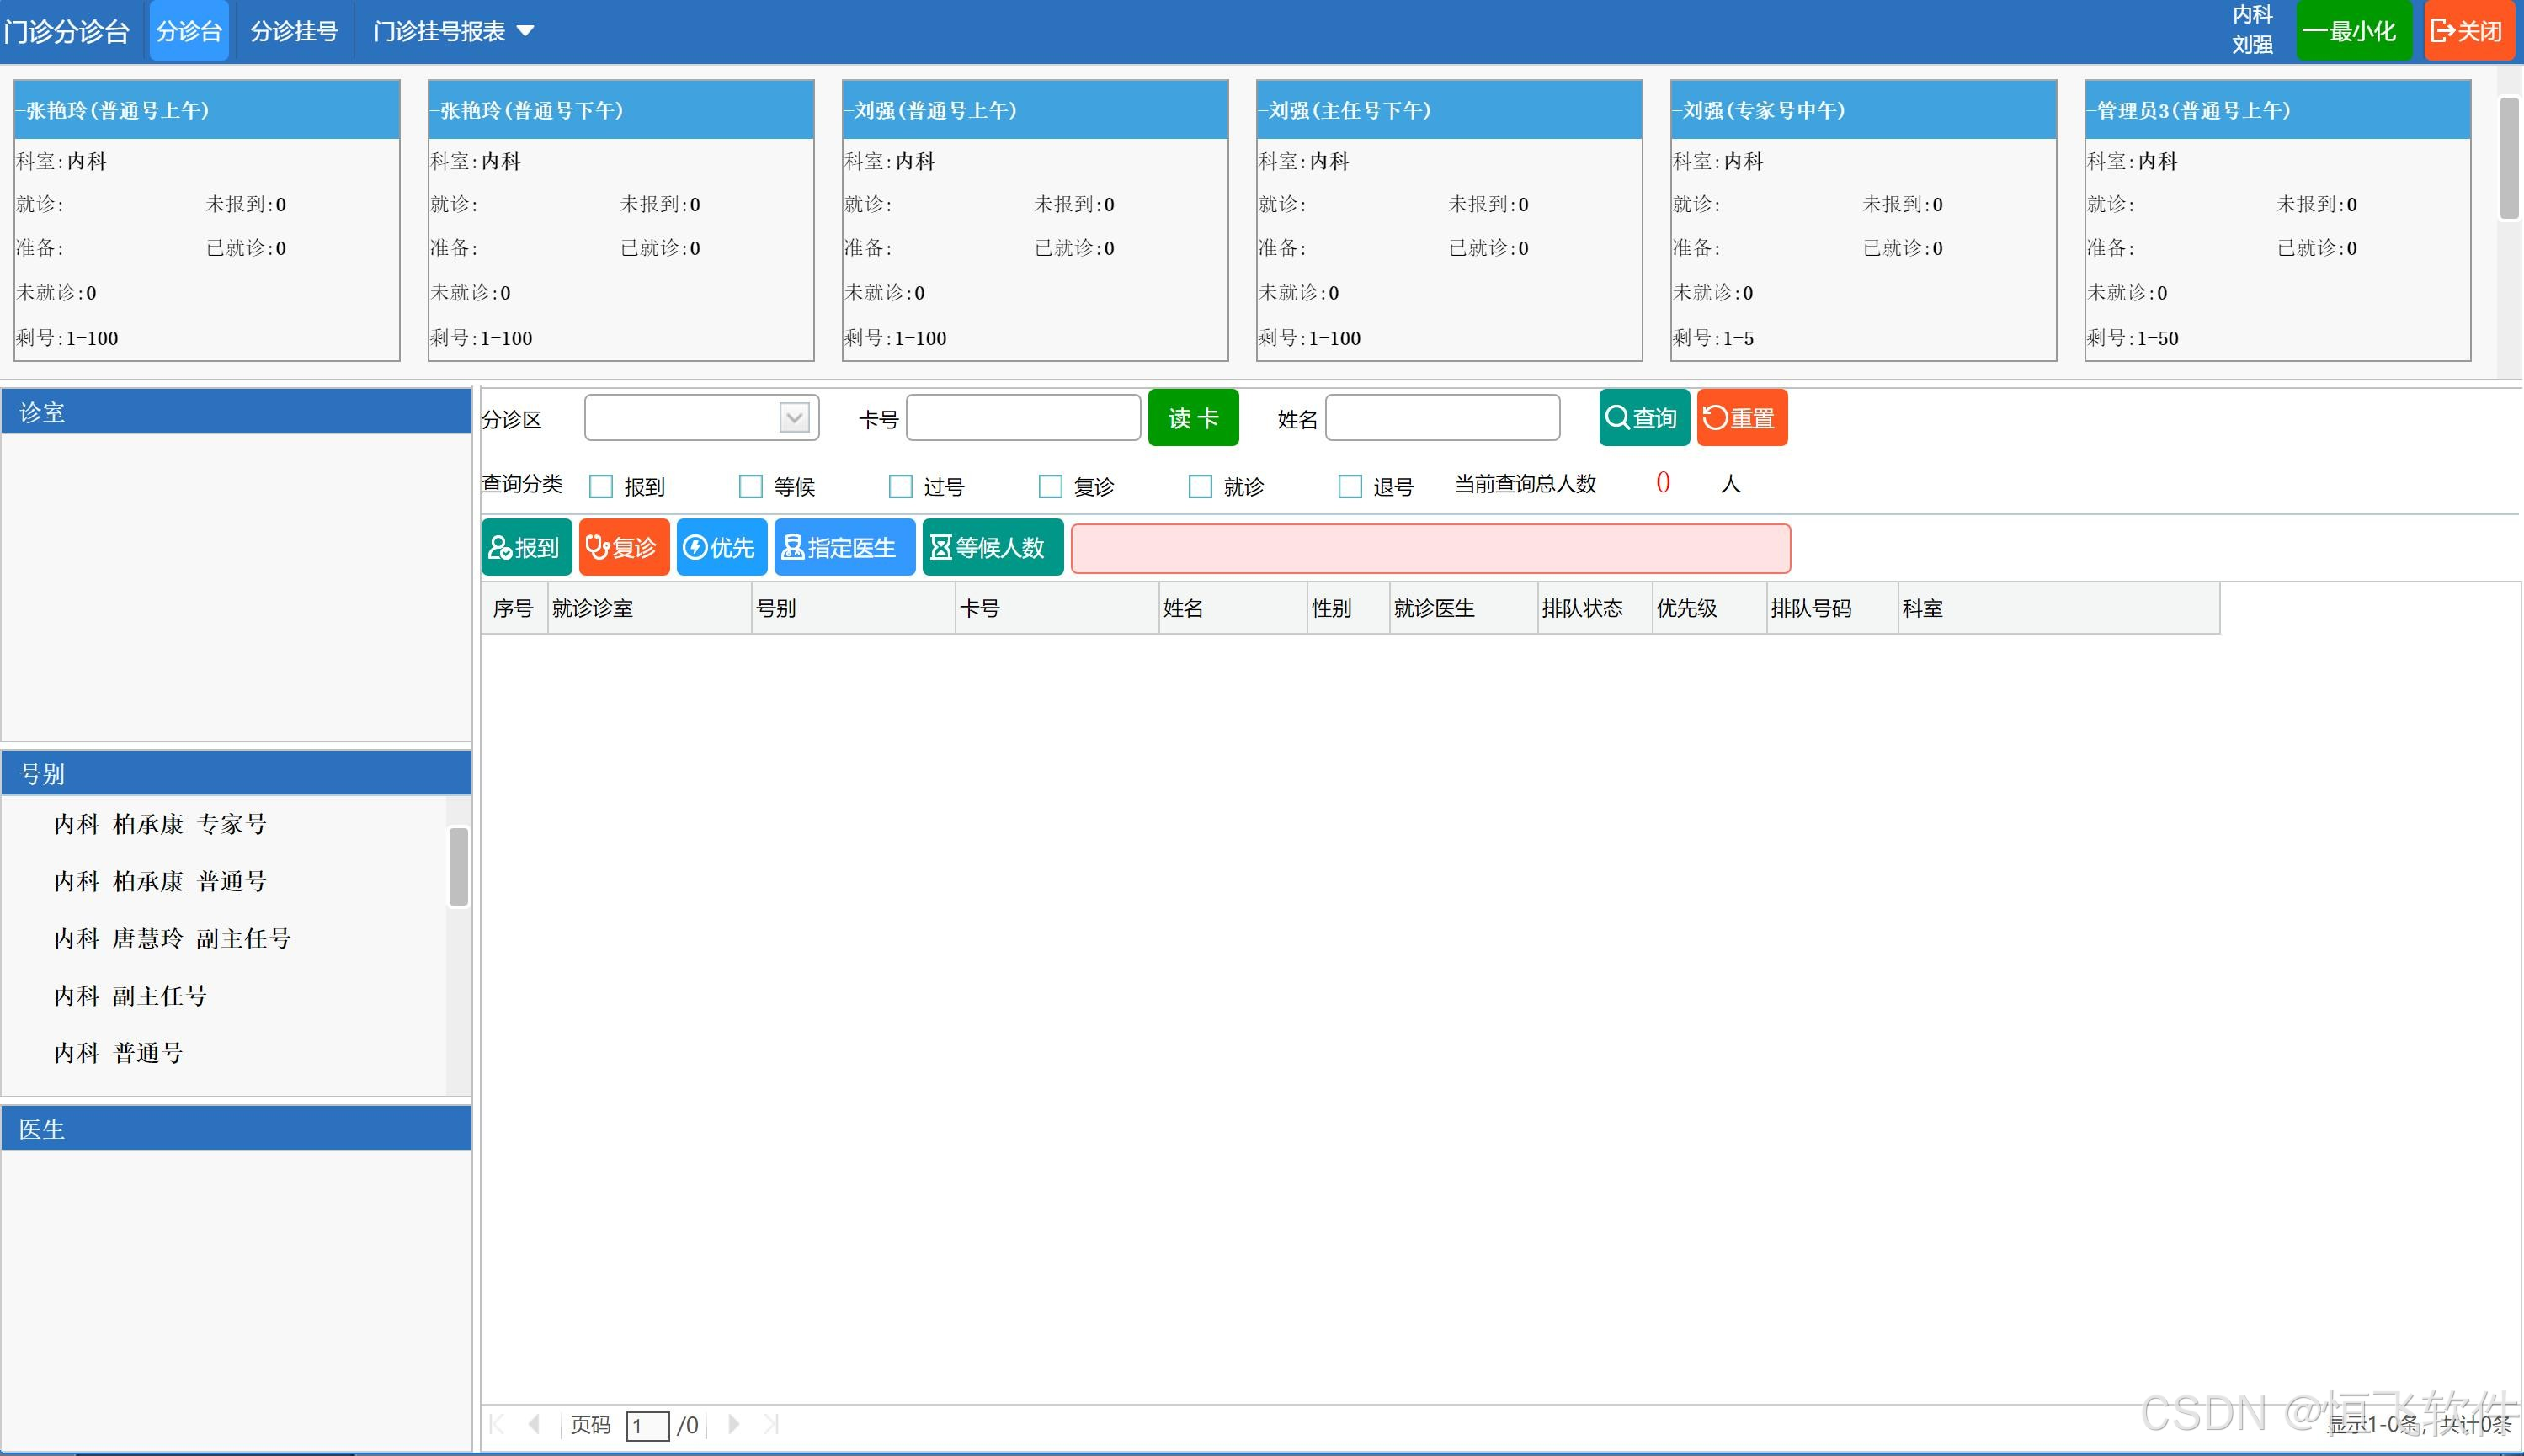This screenshot has width=2524, height=1456.
Task: Switch to the 分诊挂号 tab
Action: (x=293, y=32)
